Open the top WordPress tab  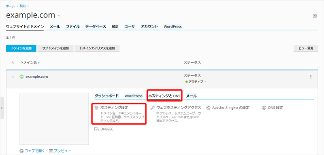(x=173, y=27)
